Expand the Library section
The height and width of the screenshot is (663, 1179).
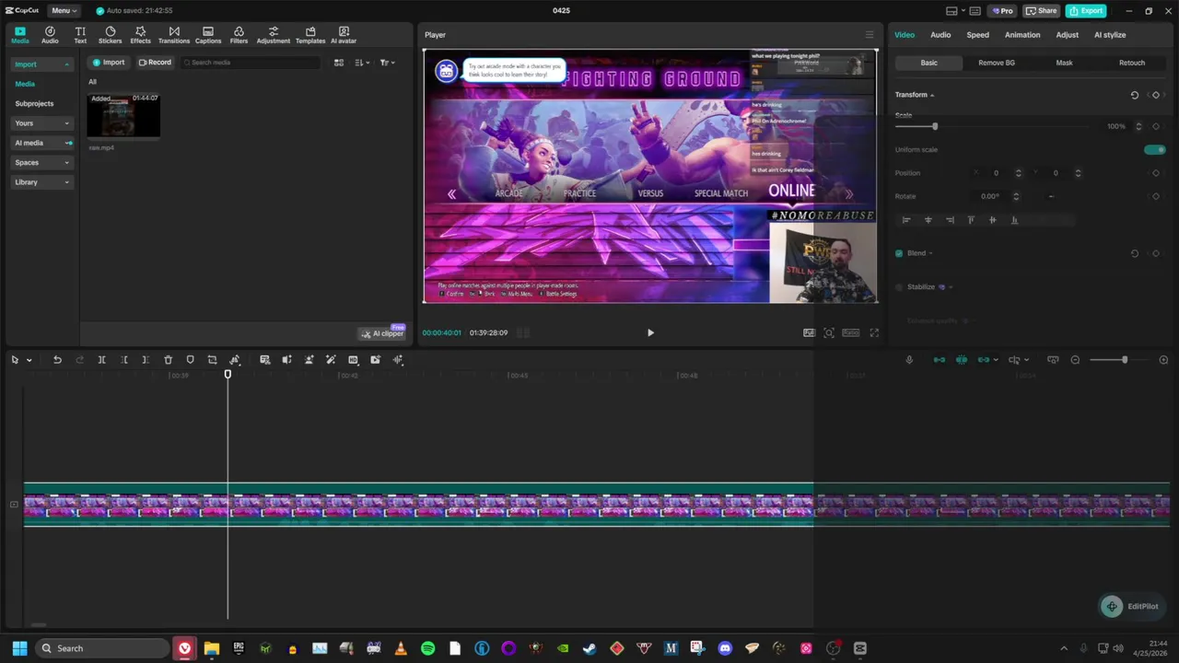pyautogui.click(x=41, y=182)
